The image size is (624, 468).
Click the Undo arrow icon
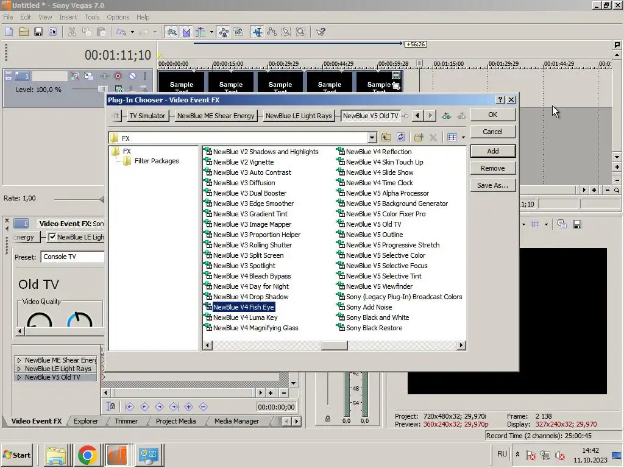pos(121,32)
